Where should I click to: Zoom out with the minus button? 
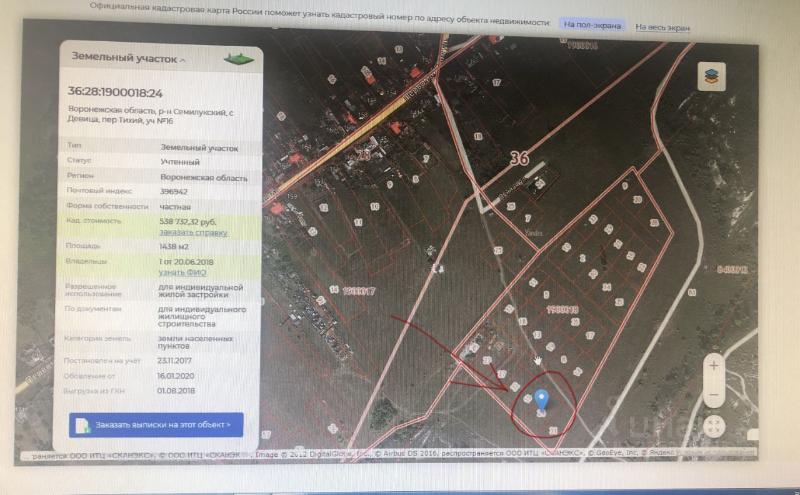(714, 394)
